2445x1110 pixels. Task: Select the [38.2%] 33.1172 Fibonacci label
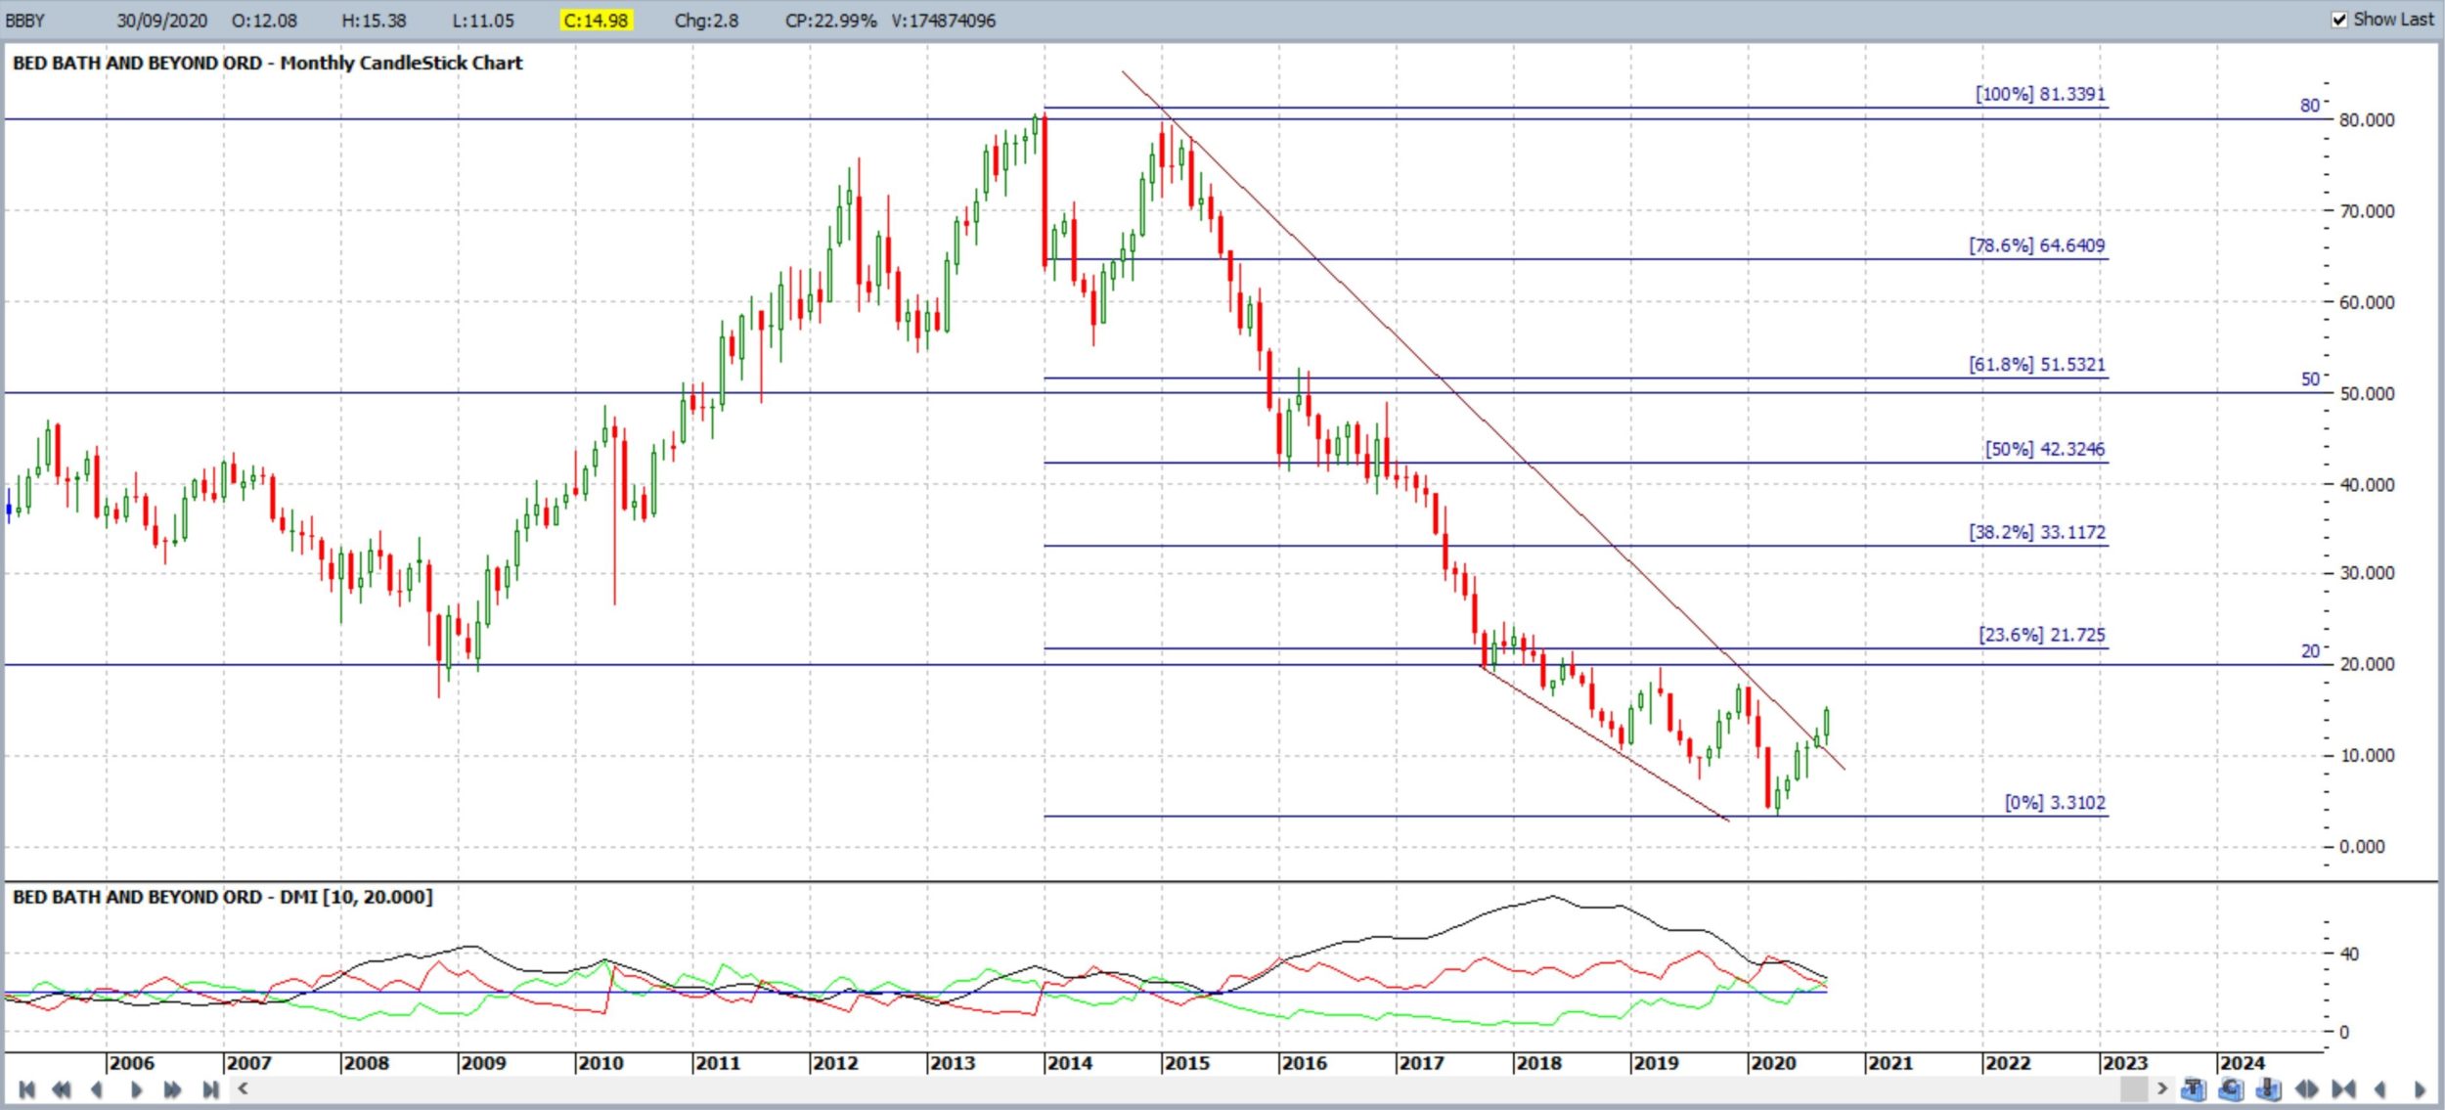click(2037, 532)
